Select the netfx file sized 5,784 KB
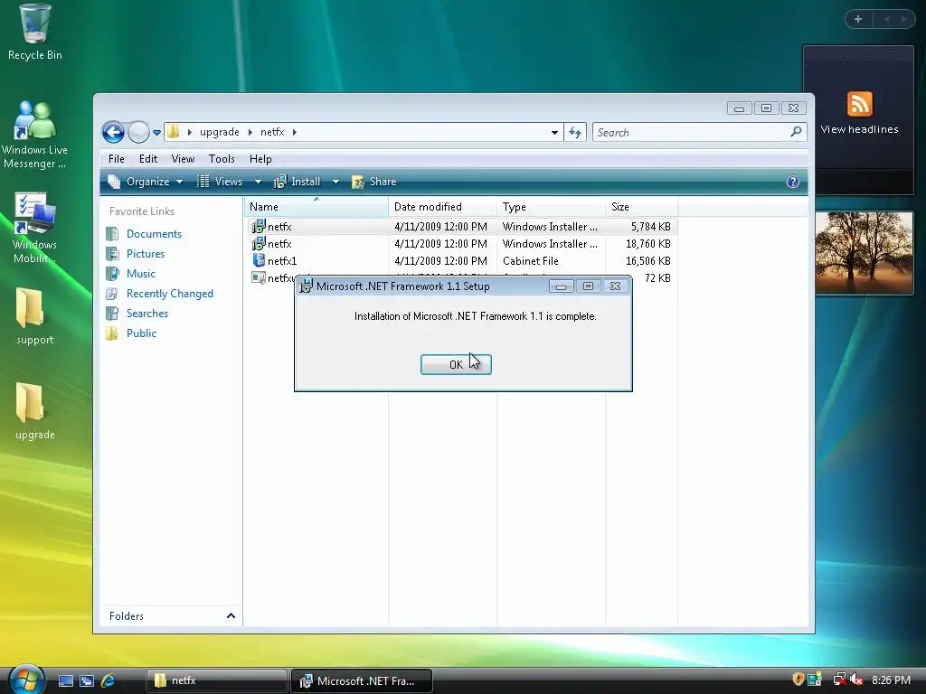 [461, 227]
